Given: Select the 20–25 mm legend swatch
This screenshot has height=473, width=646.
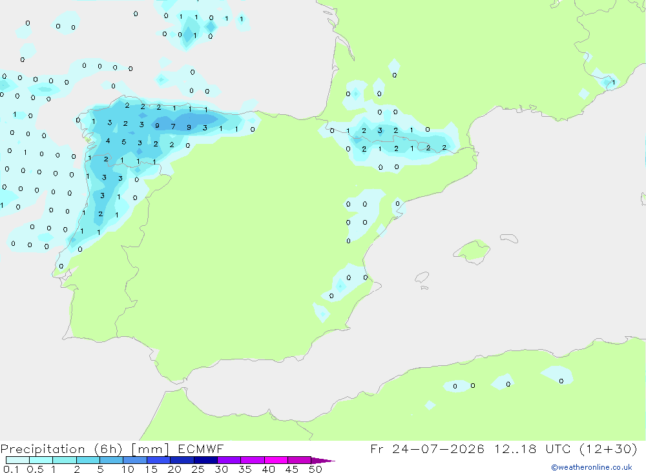Looking at the screenshot, I should coord(182,460).
